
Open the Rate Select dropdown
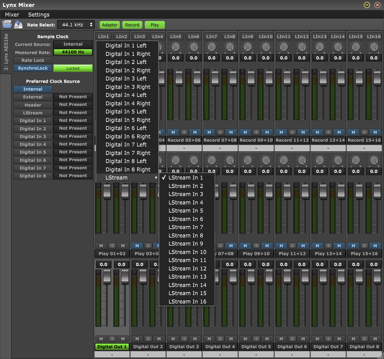tap(76, 25)
